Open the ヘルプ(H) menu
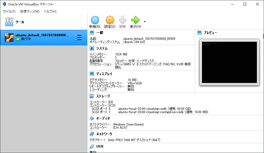Viewport: 264px width, 153px height. (x=50, y=12)
